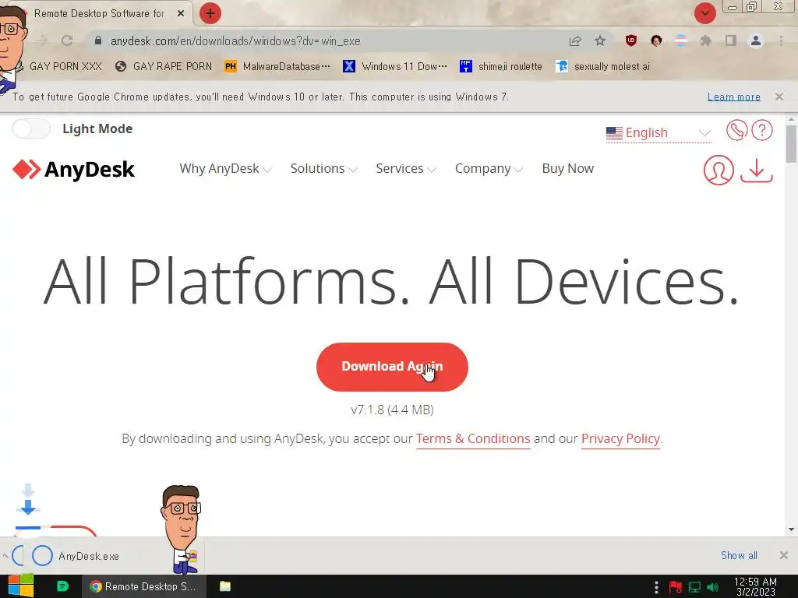Image resolution: width=798 pixels, height=598 pixels.
Task: Click the Chrome taskbar button Remote Desktop S...
Action: (x=144, y=586)
